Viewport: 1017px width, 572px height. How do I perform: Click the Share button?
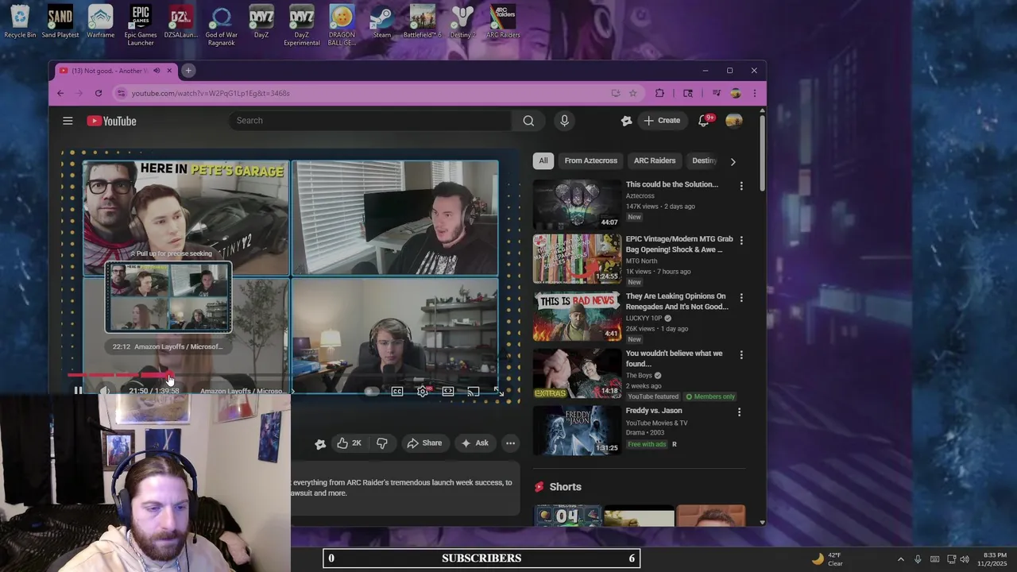[424, 443]
